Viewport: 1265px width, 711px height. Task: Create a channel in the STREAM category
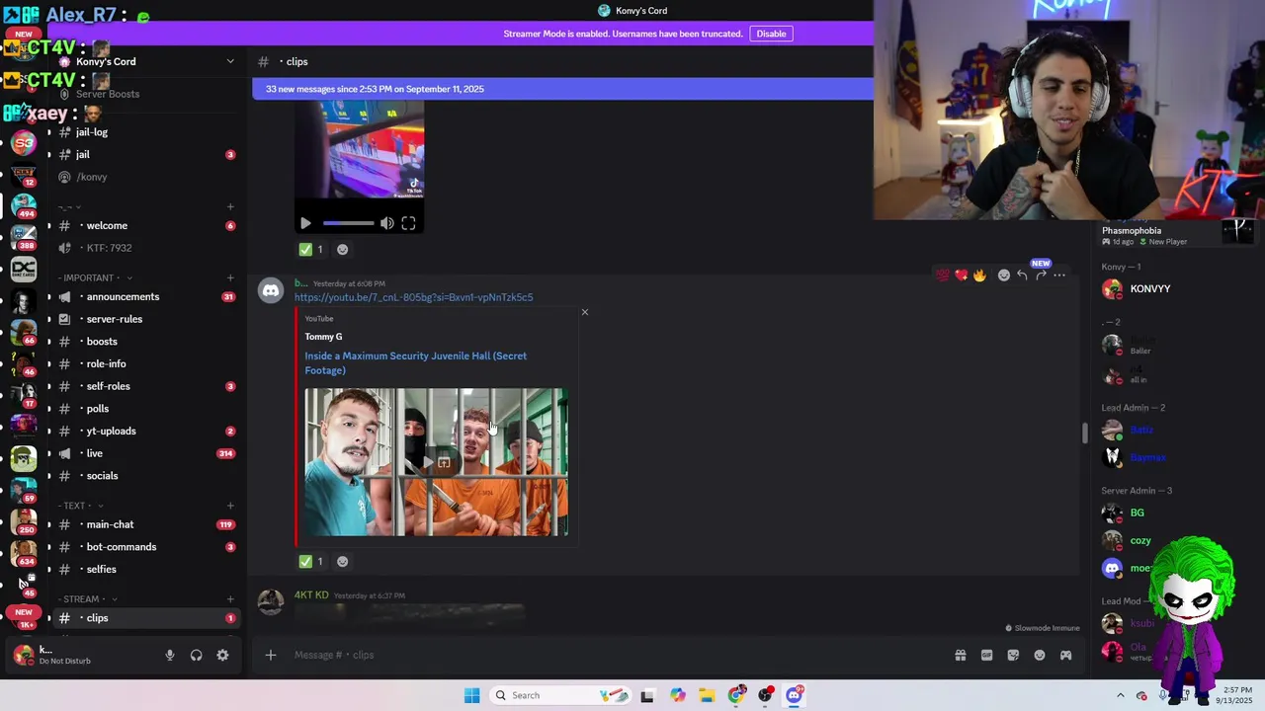pos(230,599)
